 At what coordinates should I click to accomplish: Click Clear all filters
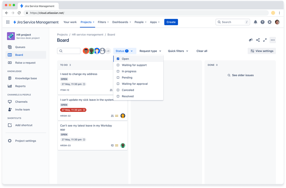coord(202,51)
